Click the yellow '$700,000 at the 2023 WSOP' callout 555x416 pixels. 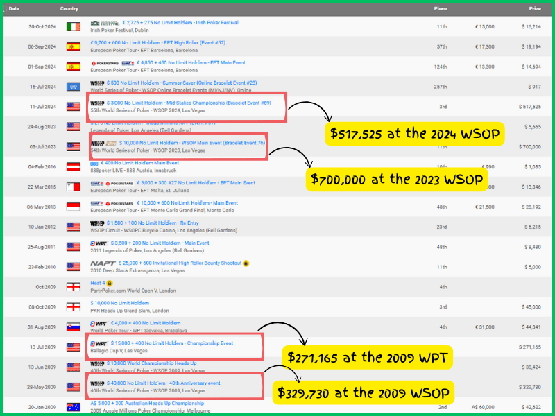[398, 179]
